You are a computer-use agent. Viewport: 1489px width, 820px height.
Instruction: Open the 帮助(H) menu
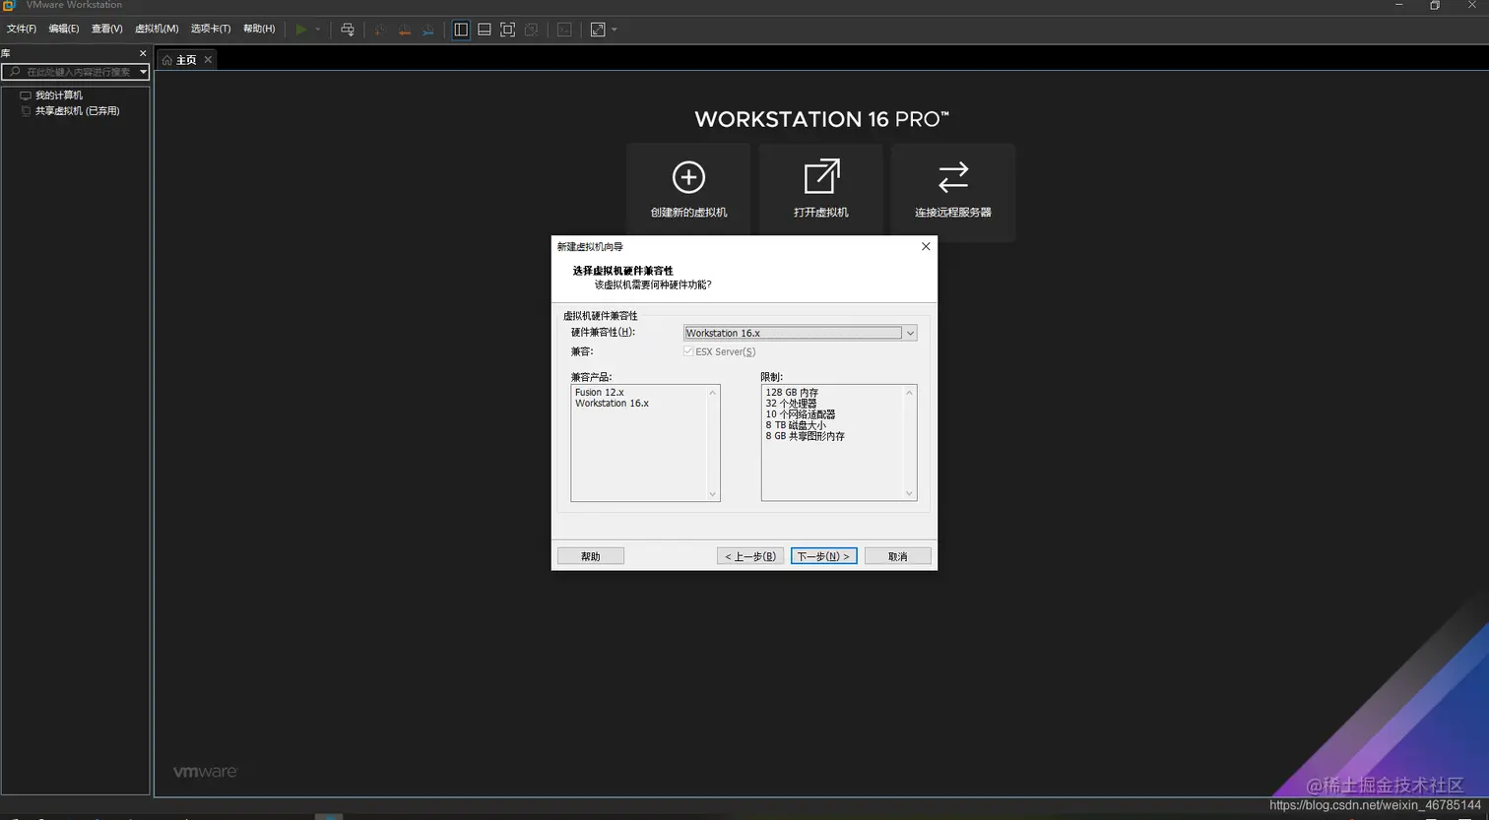coord(259,29)
